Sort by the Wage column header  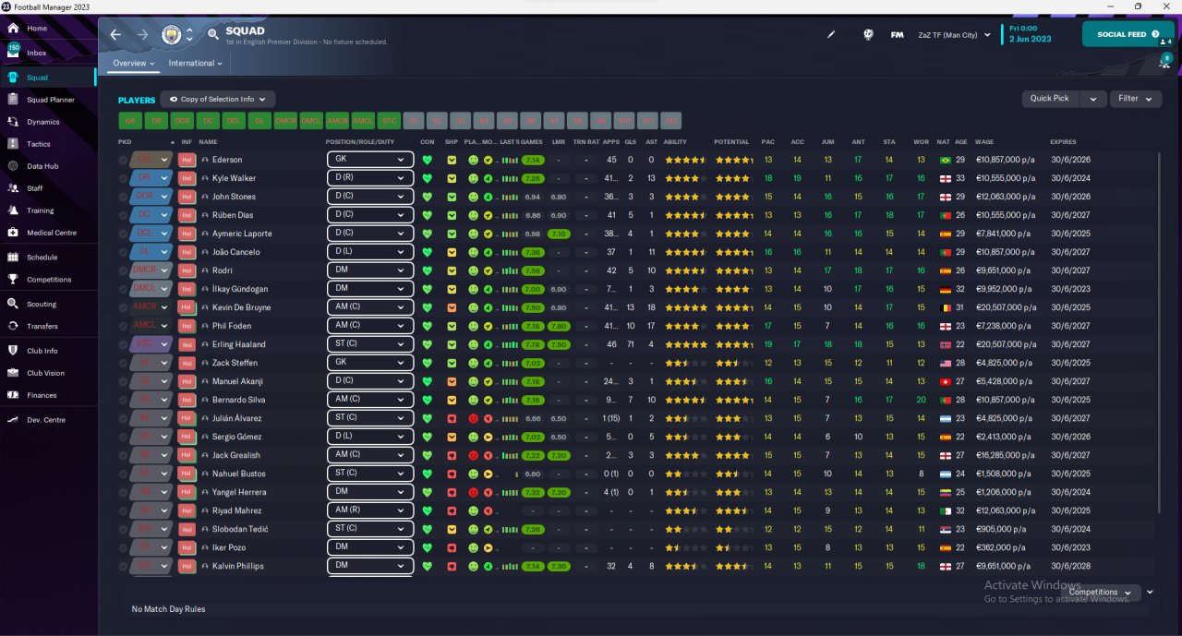point(984,142)
